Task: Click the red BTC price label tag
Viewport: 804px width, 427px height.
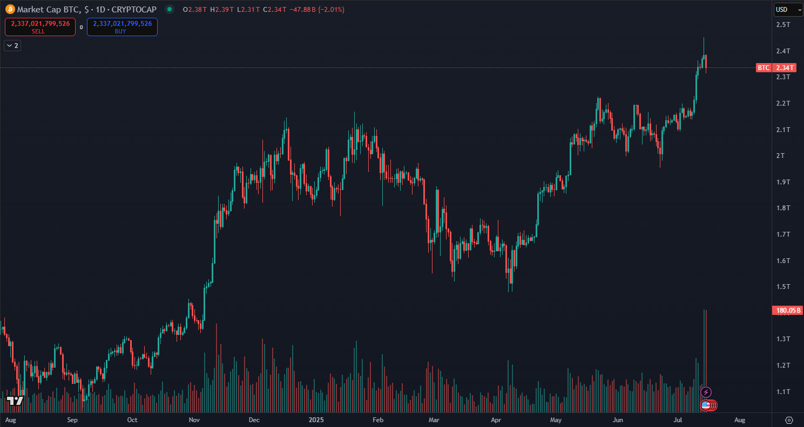Action: click(763, 68)
